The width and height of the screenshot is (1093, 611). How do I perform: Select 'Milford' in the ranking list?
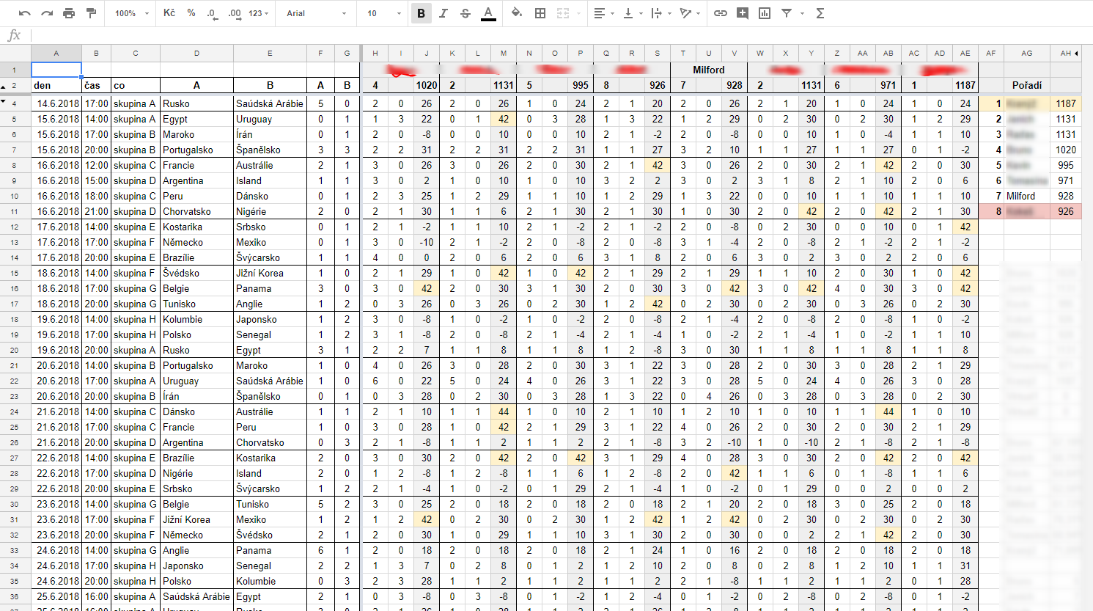(x=1027, y=196)
